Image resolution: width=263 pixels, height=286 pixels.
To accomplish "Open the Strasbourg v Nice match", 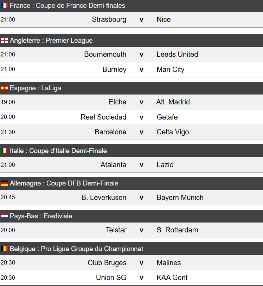I will pyautogui.click(x=141, y=20).
